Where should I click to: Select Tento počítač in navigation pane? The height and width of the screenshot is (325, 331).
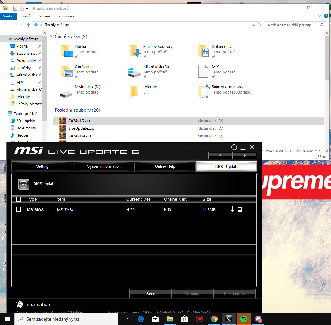click(x=23, y=113)
